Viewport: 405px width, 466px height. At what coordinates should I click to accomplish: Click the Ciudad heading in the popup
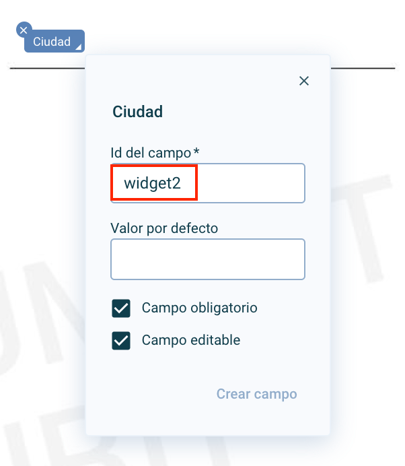tap(137, 112)
